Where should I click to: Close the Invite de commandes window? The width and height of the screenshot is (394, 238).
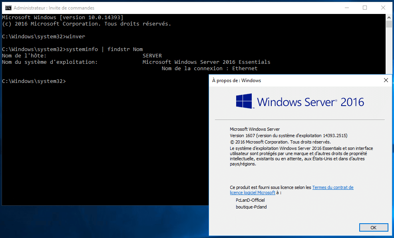tap(383, 8)
